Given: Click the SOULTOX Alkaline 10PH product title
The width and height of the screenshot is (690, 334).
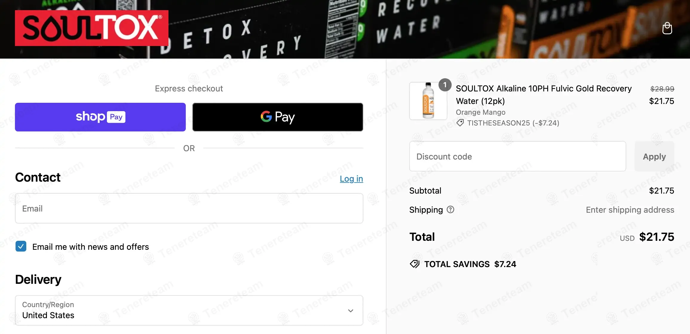Looking at the screenshot, I should click(x=544, y=95).
